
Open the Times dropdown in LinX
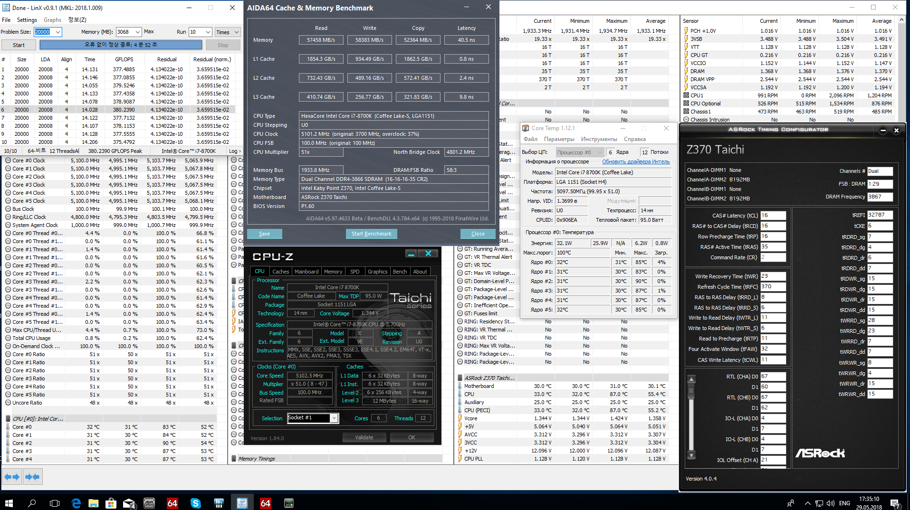[x=228, y=32]
